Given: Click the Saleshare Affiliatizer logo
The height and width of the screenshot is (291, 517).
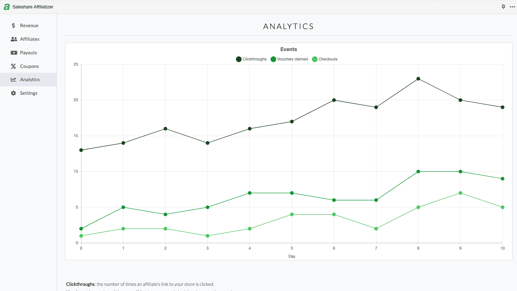Looking at the screenshot, I should pyautogui.click(x=29, y=6).
